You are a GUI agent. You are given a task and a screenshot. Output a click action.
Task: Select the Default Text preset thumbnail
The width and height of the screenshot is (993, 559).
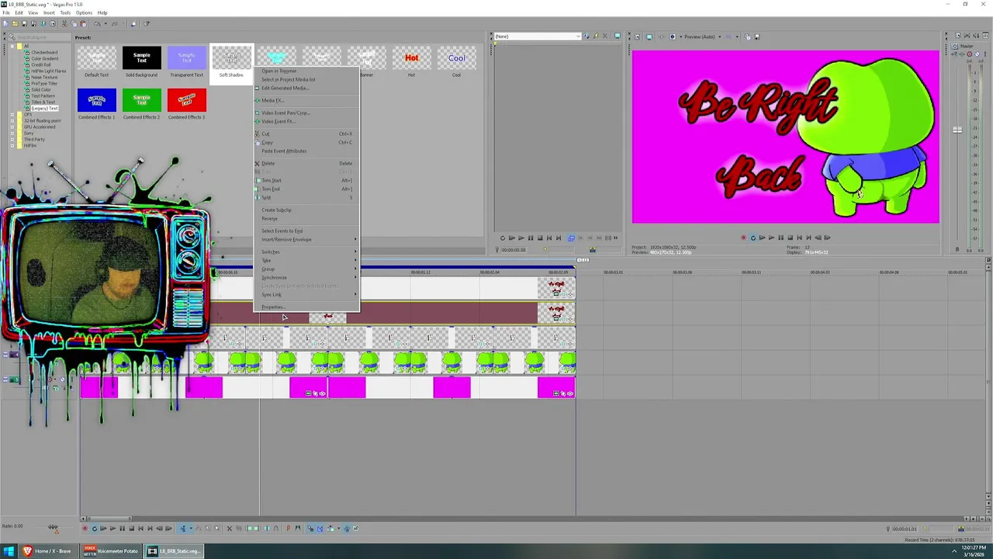[97, 58]
